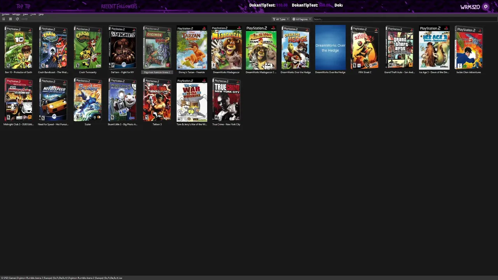Viewport: 498px width, 280px height.
Task: Select Tom & Jerry War of Whiskers cover
Action: pyautogui.click(x=191, y=100)
